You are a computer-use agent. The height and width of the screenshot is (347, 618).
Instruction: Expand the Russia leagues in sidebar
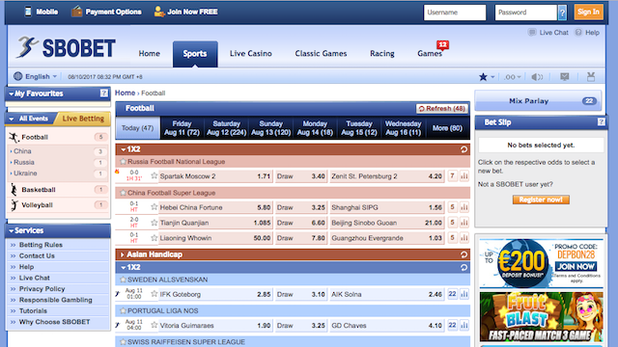pos(22,162)
